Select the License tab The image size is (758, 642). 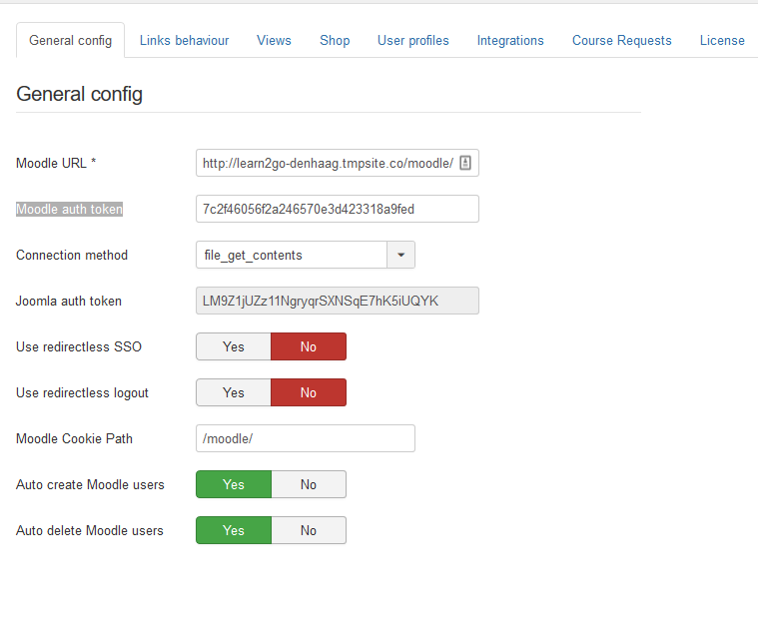(721, 40)
